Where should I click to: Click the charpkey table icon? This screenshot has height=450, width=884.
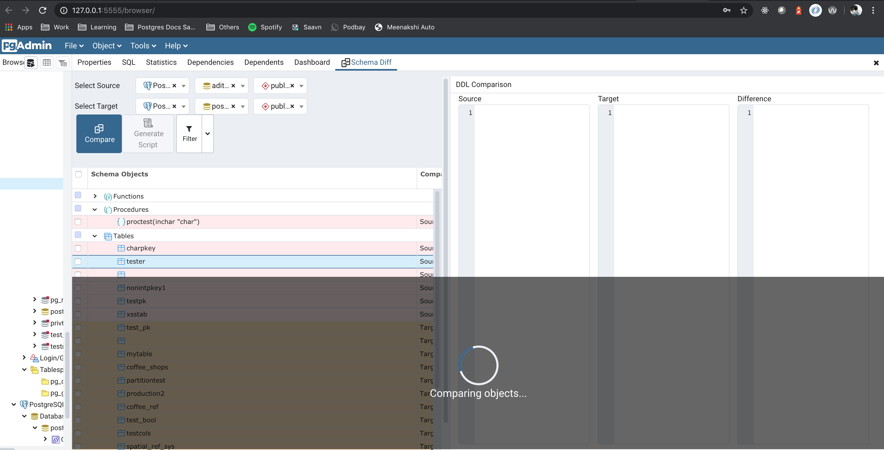pyautogui.click(x=121, y=248)
